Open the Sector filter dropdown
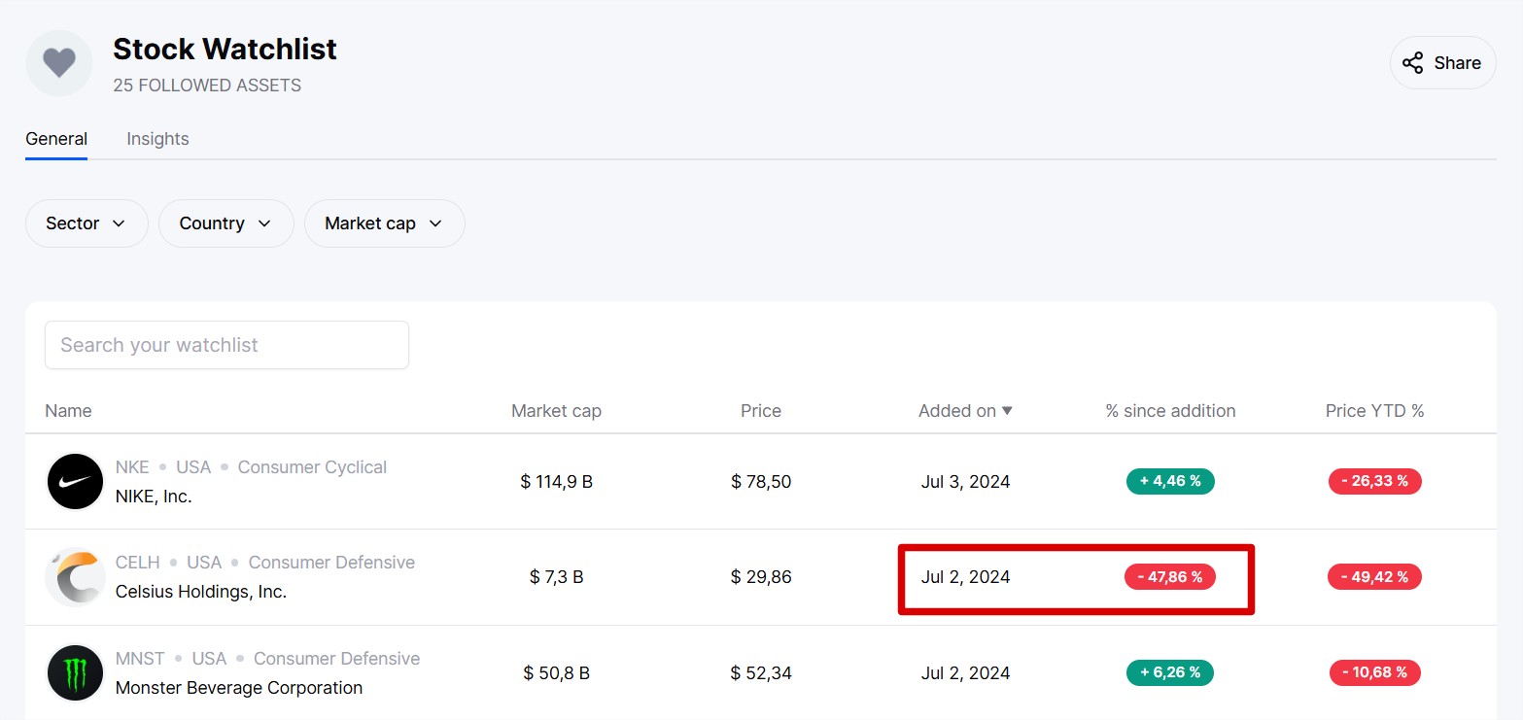The height and width of the screenshot is (720, 1523). [87, 223]
